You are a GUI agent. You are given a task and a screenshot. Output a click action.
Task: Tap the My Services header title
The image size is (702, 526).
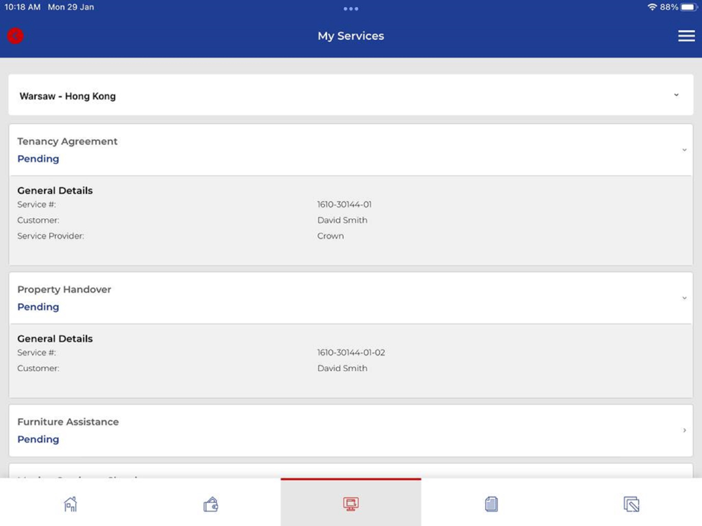350,36
